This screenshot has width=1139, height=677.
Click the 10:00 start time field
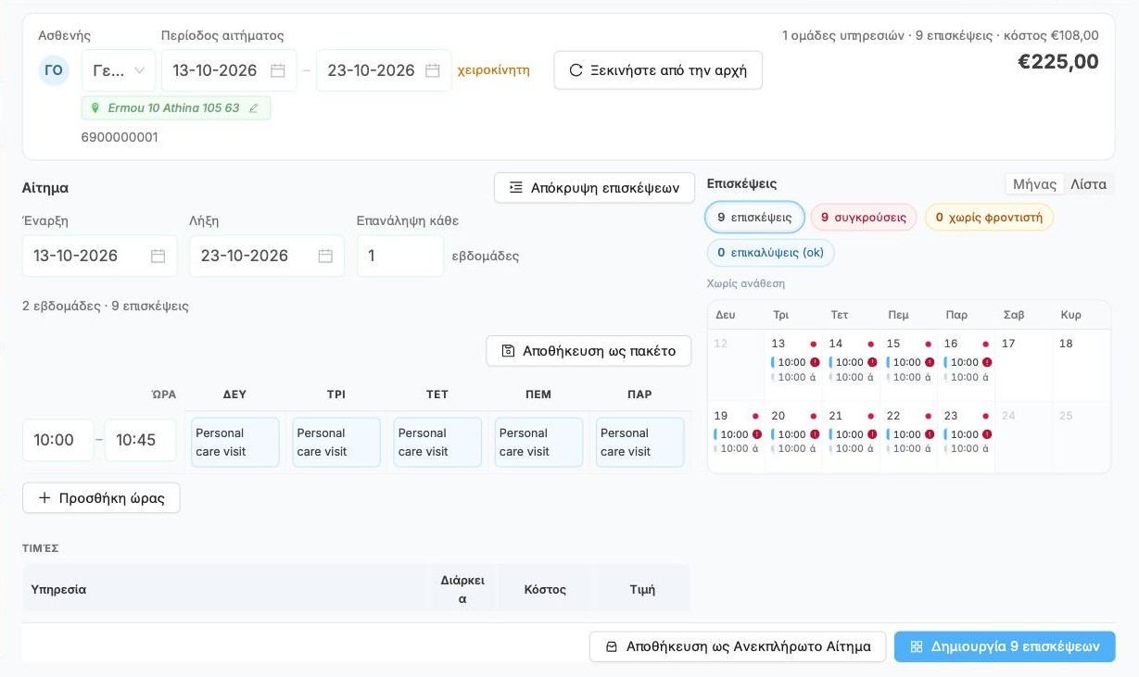[57, 440]
